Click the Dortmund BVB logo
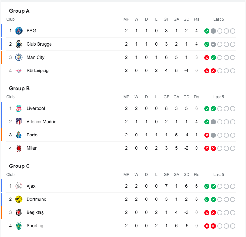This screenshot has width=246, height=237. 19,199
